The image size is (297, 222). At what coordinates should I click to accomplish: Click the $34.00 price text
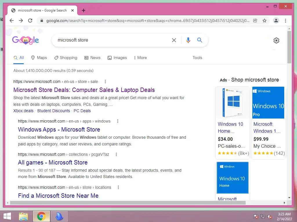[225, 139]
